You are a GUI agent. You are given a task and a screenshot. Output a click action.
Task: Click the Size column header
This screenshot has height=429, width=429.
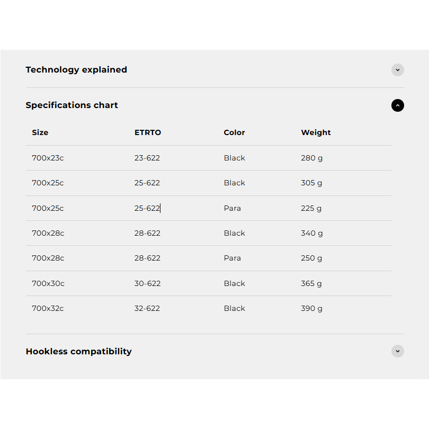click(40, 132)
